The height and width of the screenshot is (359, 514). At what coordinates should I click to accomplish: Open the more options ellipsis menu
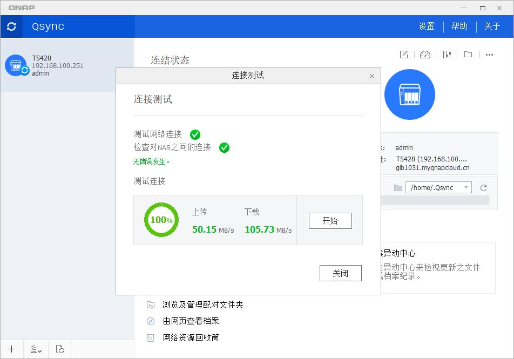489,55
